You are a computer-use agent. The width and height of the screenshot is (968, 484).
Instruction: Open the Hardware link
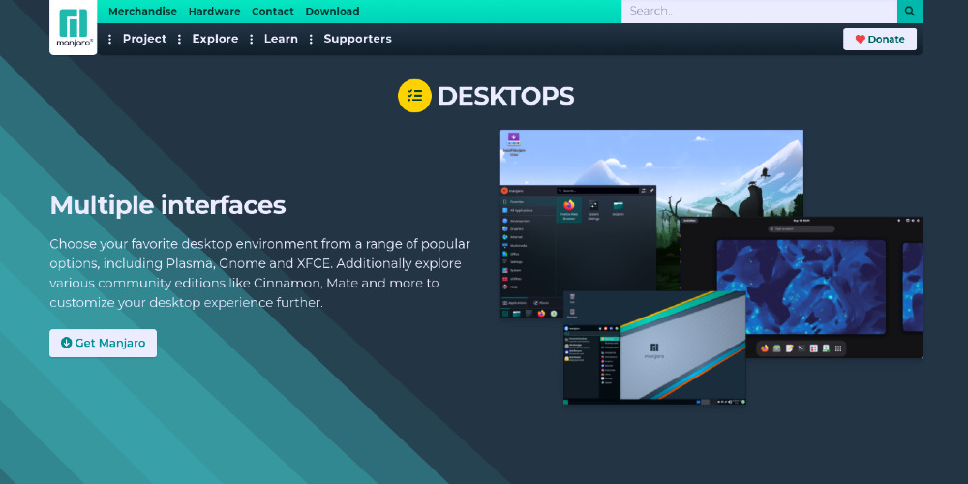click(214, 11)
